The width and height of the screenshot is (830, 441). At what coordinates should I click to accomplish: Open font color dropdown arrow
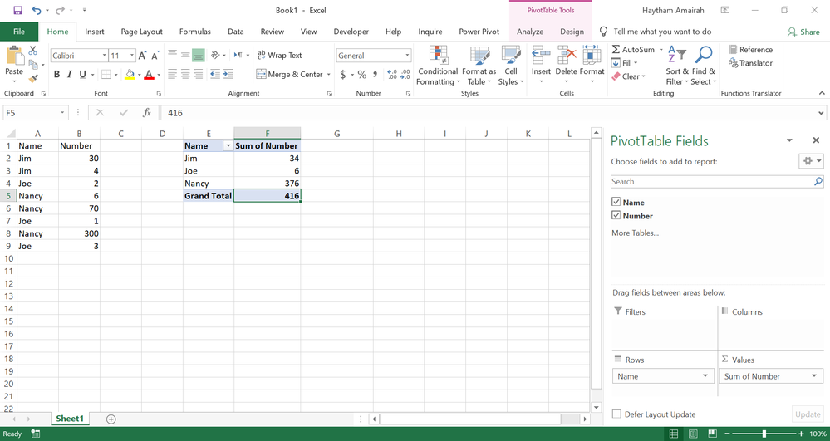(x=158, y=75)
